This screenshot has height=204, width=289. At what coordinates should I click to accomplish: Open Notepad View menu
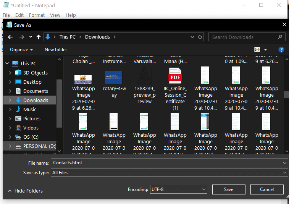point(55,15)
